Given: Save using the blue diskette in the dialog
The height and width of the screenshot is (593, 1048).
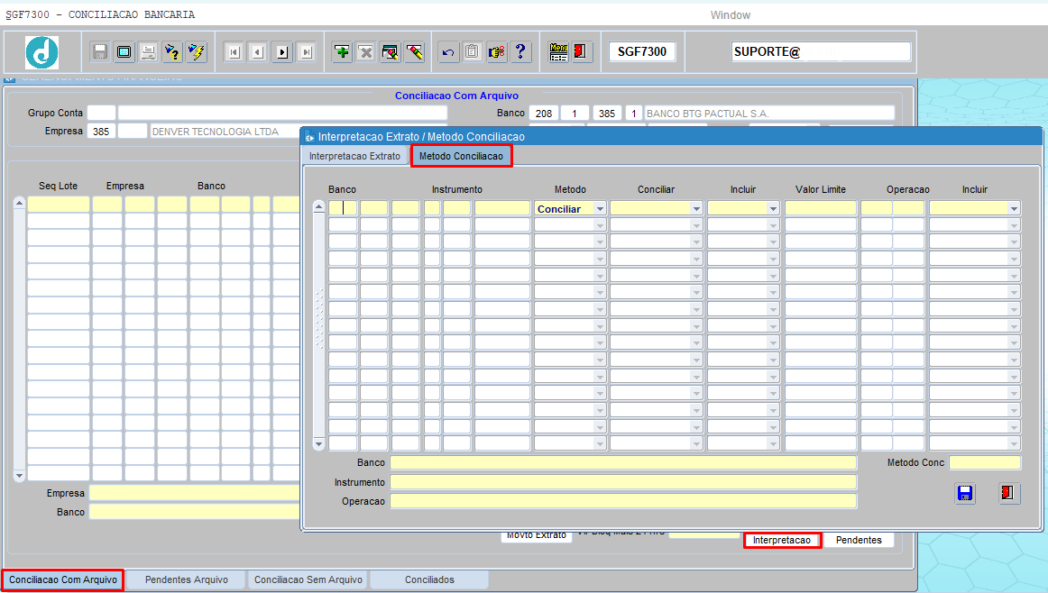Looking at the screenshot, I should point(964,493).
